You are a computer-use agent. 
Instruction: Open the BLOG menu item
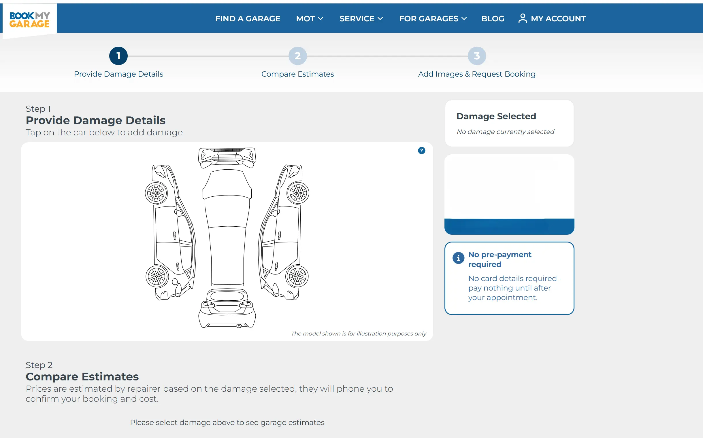click(x=493, y=18)
